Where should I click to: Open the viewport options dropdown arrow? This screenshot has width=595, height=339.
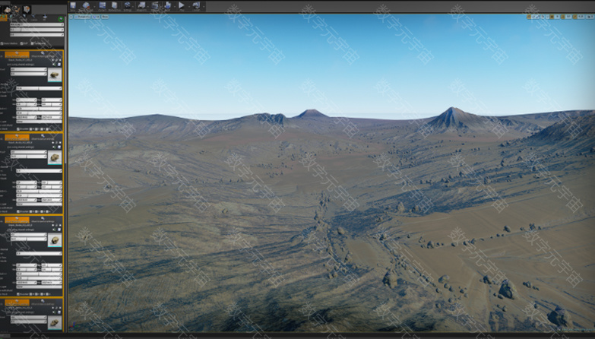71,17
